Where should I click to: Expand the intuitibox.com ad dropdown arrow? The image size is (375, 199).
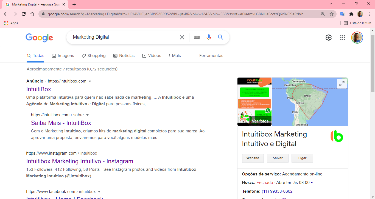[x=90, y=81]
